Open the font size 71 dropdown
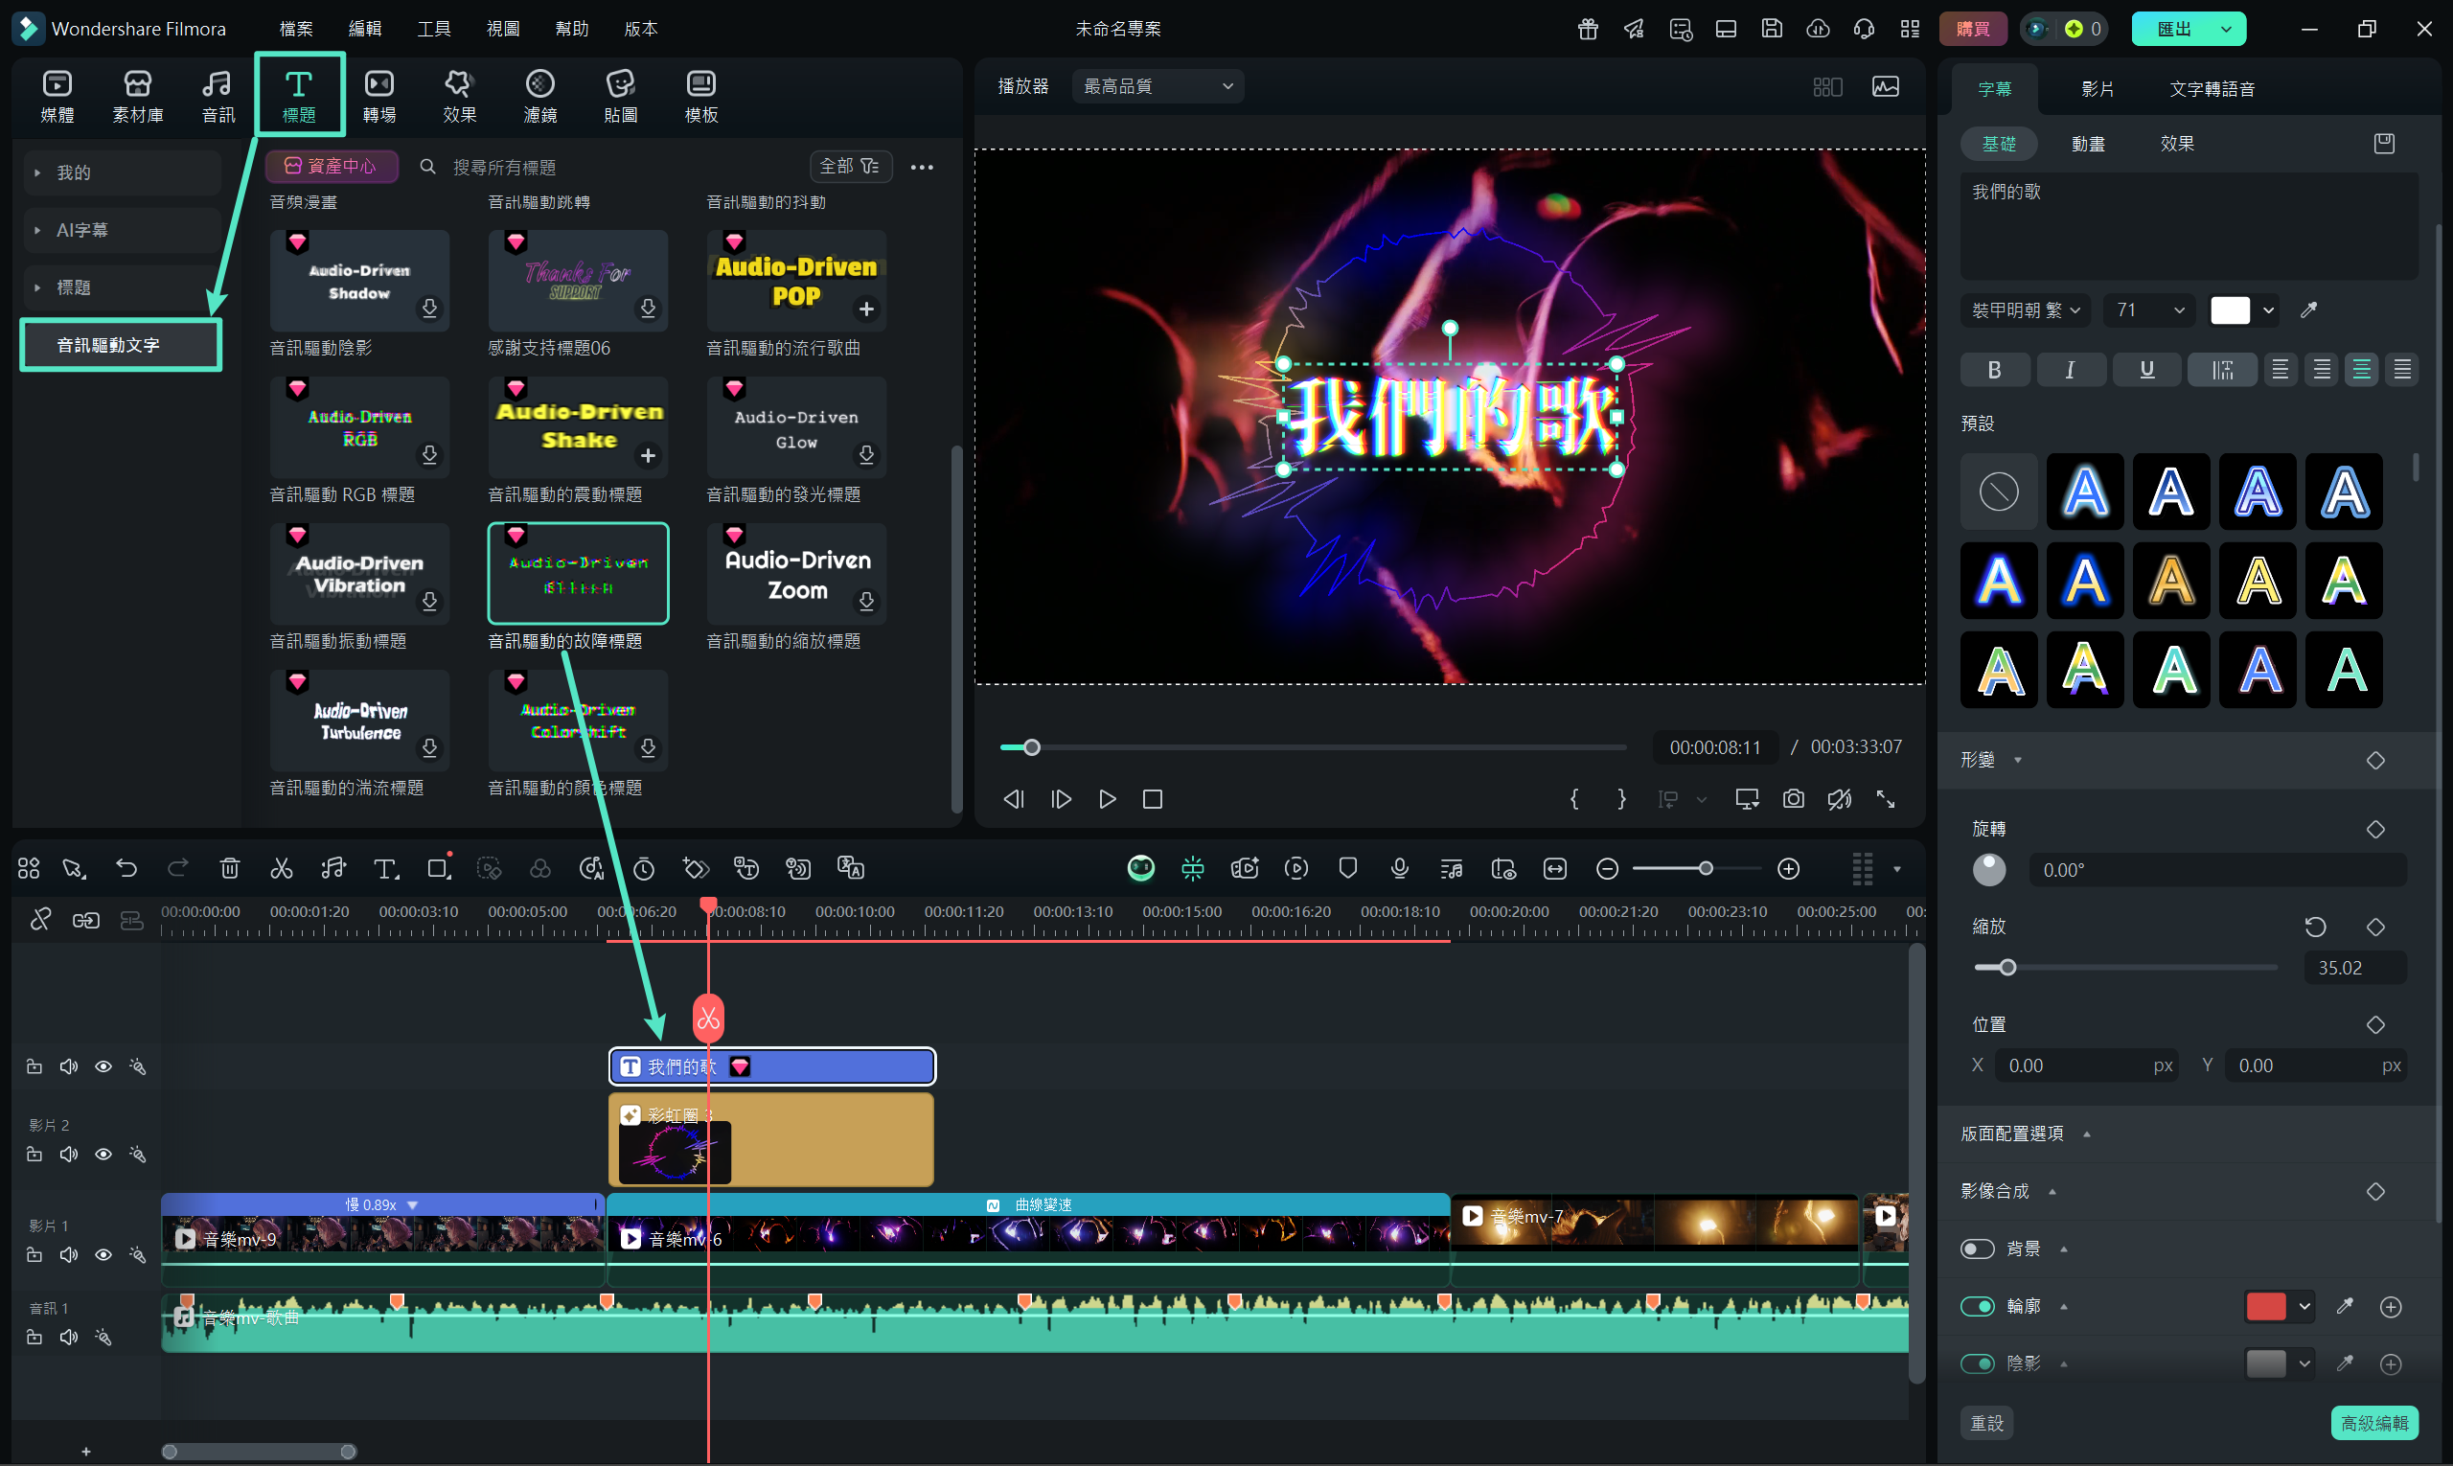This screenshot has width=2453, height=1466. coord(2149,310)
